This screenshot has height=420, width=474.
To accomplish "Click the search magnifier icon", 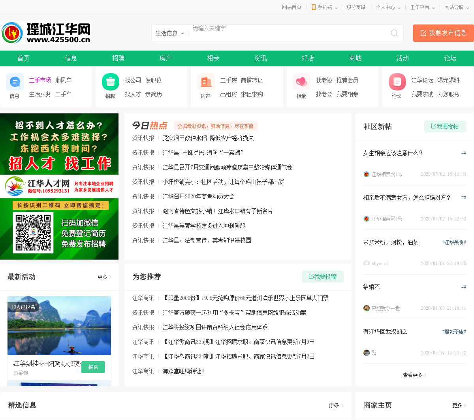I will point(394,33).
